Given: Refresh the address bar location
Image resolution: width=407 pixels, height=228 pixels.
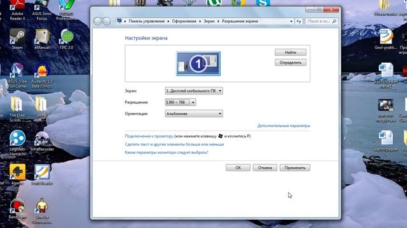Looking at the screenshot, I should [299, 21].
